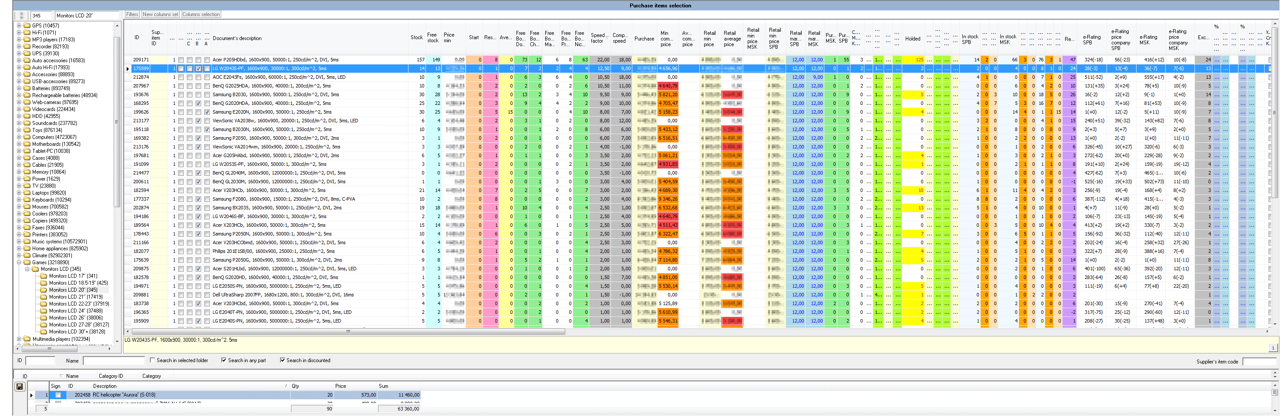Uncheck column B for LG W2043S-PF row

[198, 69]
